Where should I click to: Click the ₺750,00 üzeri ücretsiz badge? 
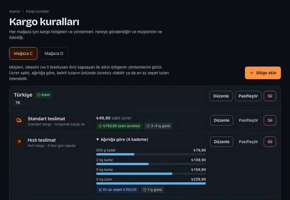(119, 126)
